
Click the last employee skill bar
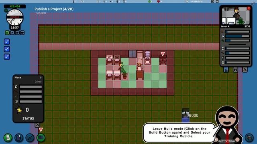pyautogui.click(x=237, y=62)
